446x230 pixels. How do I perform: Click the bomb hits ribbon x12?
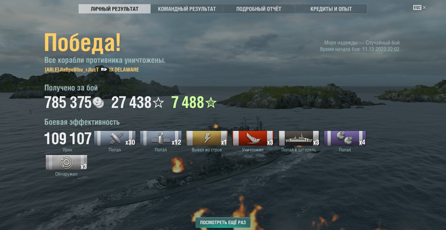(x=161, y=138)
